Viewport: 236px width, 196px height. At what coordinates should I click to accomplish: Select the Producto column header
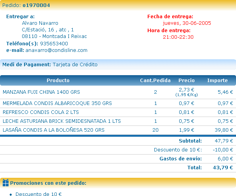tap(58, 81)
